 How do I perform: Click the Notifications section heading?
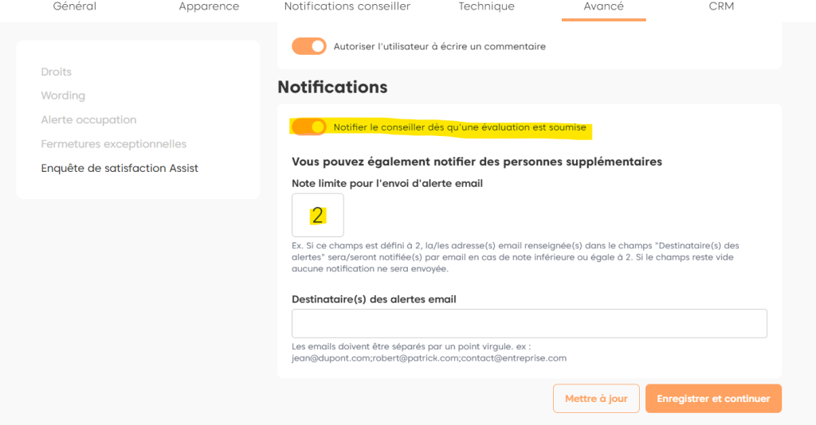click(332, 87)
